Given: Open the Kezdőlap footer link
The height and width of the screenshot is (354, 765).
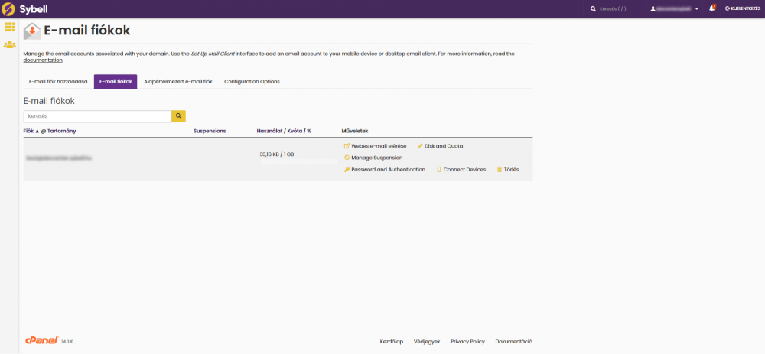Looking at the screenshot, I should 391,341.
